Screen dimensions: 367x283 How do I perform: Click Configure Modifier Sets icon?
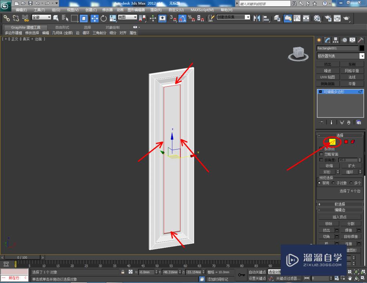[x=359, y=122]
